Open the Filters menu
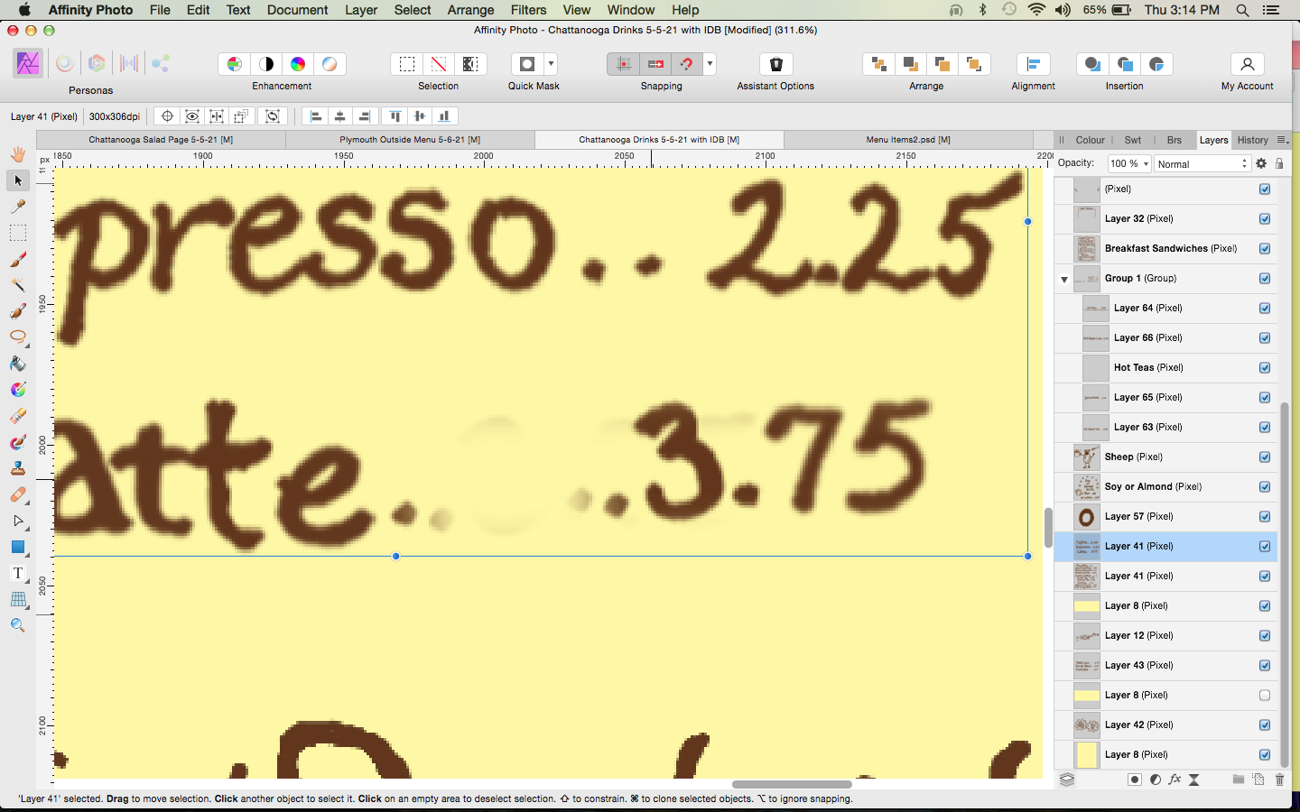 528,10
